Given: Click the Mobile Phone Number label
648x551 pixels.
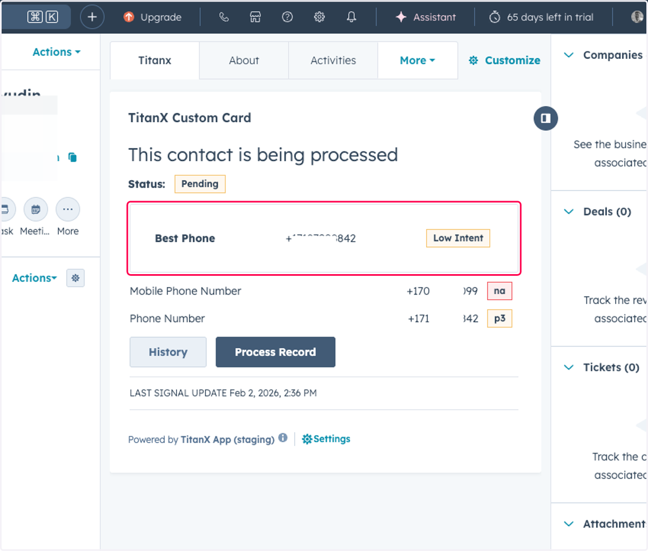Looking at the screenshot, I should 185,291.
